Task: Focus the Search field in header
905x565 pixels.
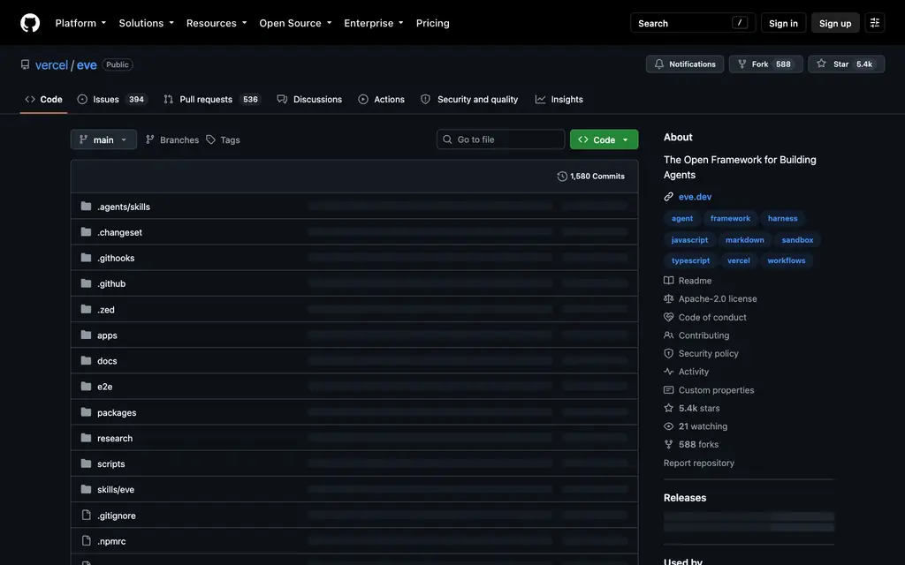Action: point(693,23)
